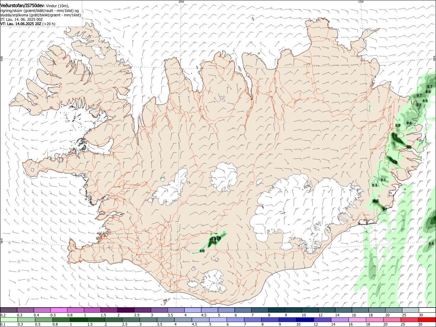
Task: Click the 0.1 tick label on rain scale
Action: point(3,324)
